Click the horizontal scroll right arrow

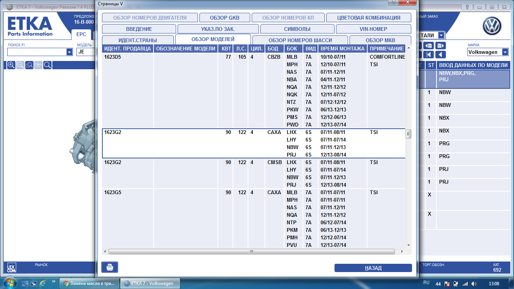402,251
